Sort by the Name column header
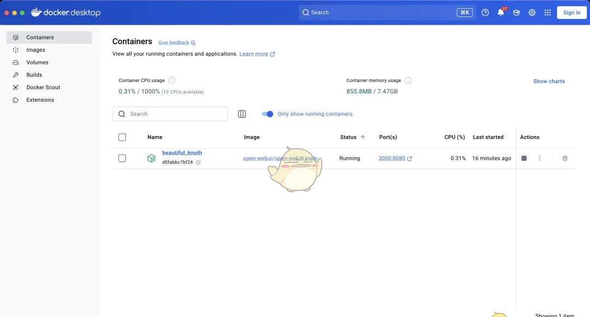Screen dimensions: 590x317 tap(155, 137)
